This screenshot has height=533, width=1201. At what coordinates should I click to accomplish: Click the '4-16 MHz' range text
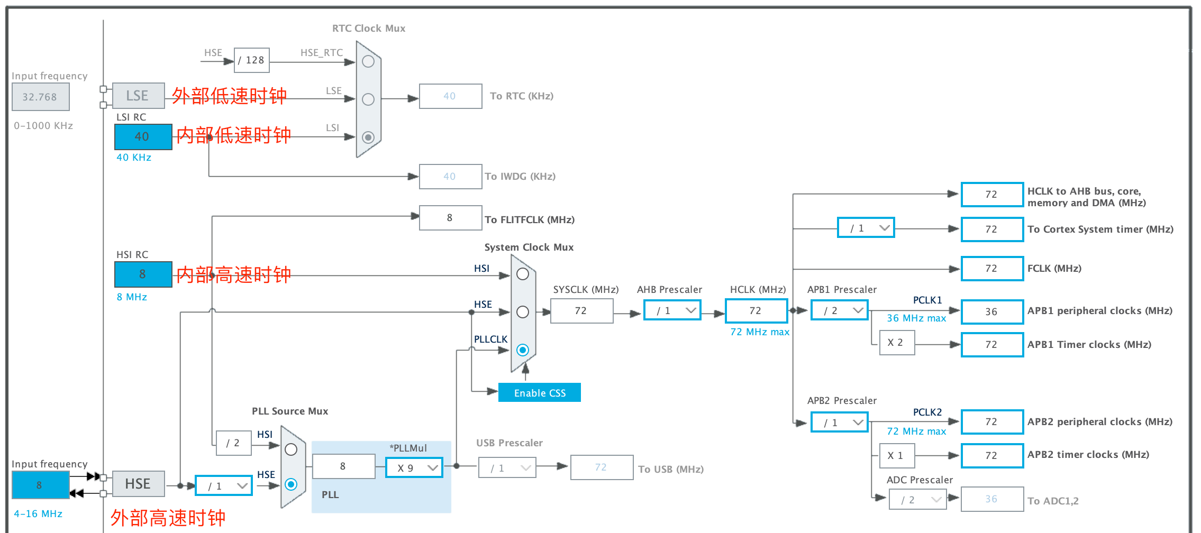38,514
